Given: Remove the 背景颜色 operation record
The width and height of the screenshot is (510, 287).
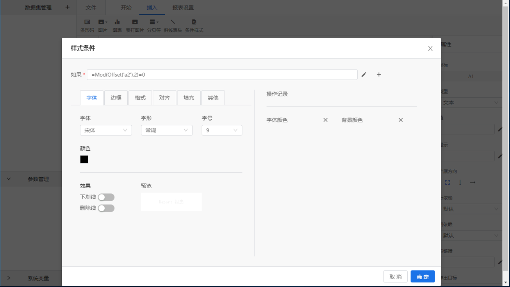Looking at the screenshot, I should tap(401, 120).
